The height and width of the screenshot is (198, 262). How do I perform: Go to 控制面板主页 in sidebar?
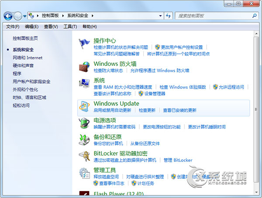coord(25,38)
